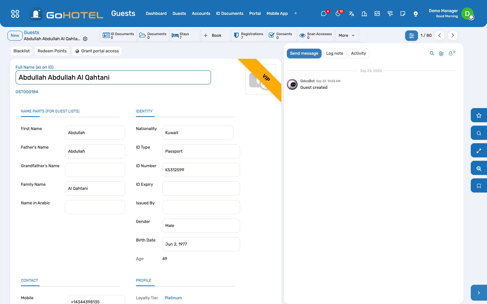Open the Gender dropdown showing Male
Viewport: 487px width, 304px height.
[201, 226]
